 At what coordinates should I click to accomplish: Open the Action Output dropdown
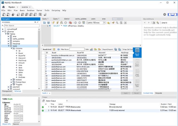(67, 101)
